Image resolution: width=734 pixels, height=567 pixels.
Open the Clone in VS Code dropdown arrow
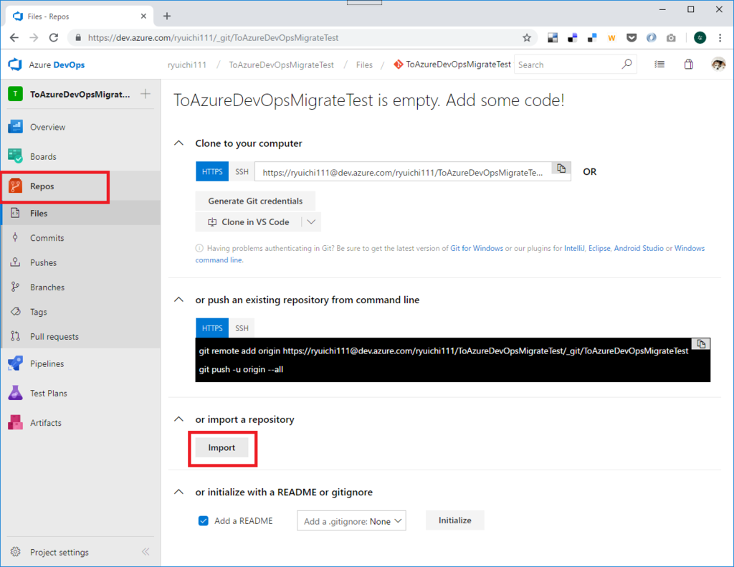click(x=311, y=222)
